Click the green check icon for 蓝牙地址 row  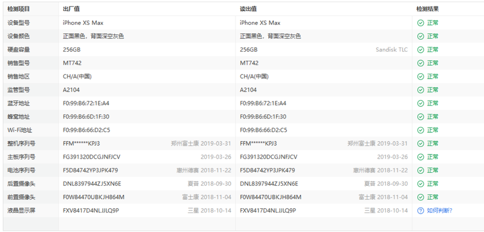(x=421, y=103)
